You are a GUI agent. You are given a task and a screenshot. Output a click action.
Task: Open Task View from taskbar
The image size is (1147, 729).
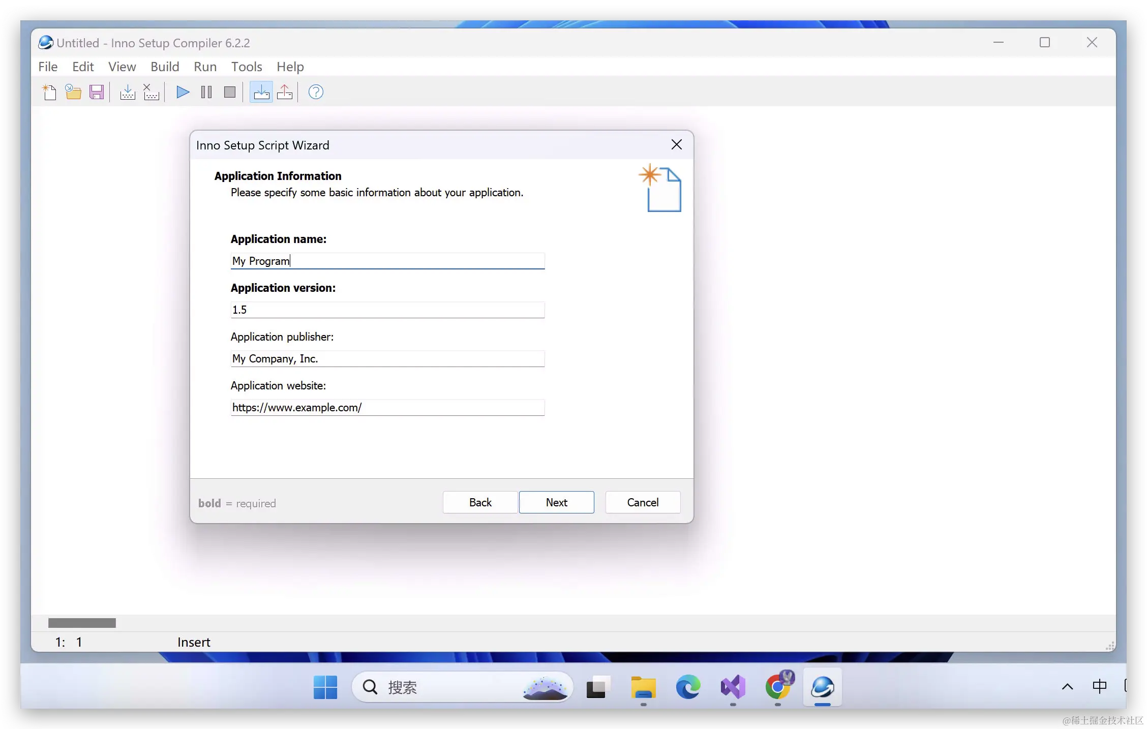coord(598,687)
